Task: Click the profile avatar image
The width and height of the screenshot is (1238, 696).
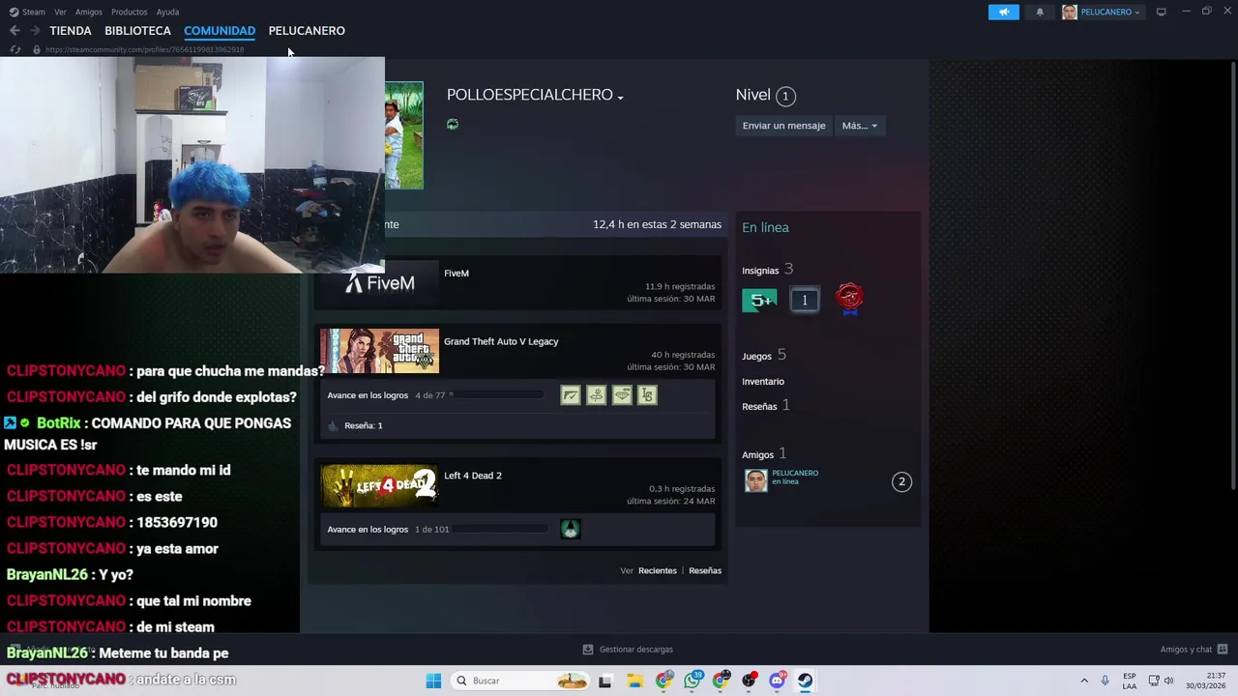Action: tap(404, 135)
